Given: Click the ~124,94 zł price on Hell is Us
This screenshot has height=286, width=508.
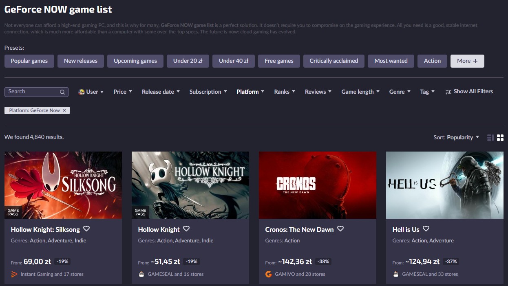Looking at the screenshot, I should (x=422, y=262).
